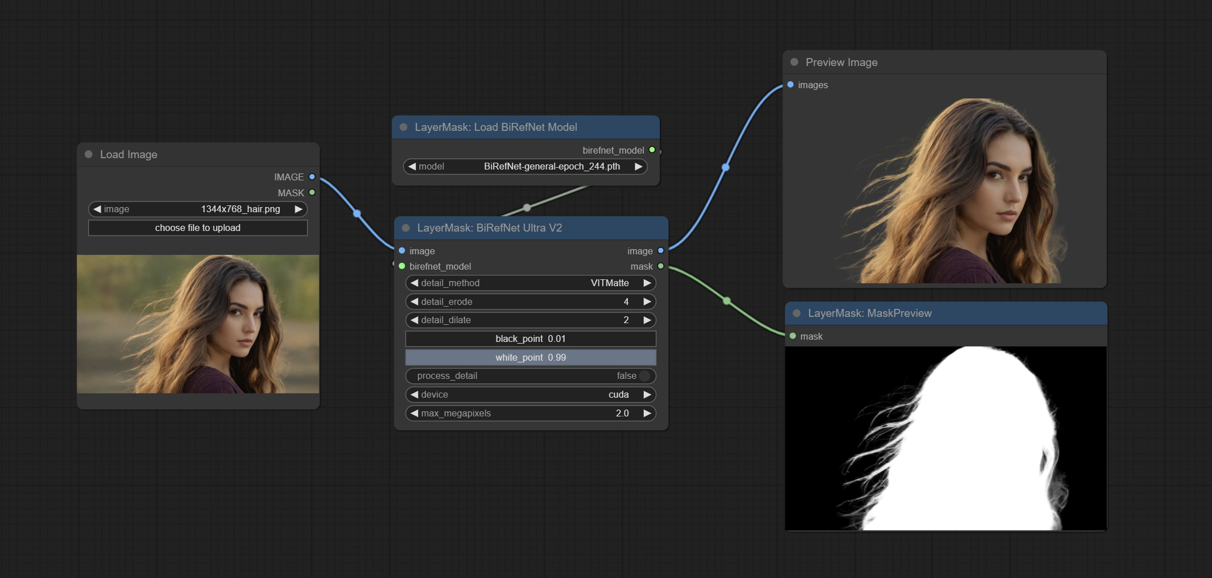Viewport: 1212px width, 578px height.
Task: Switch device to next option
Action: (x=647, y=394)
